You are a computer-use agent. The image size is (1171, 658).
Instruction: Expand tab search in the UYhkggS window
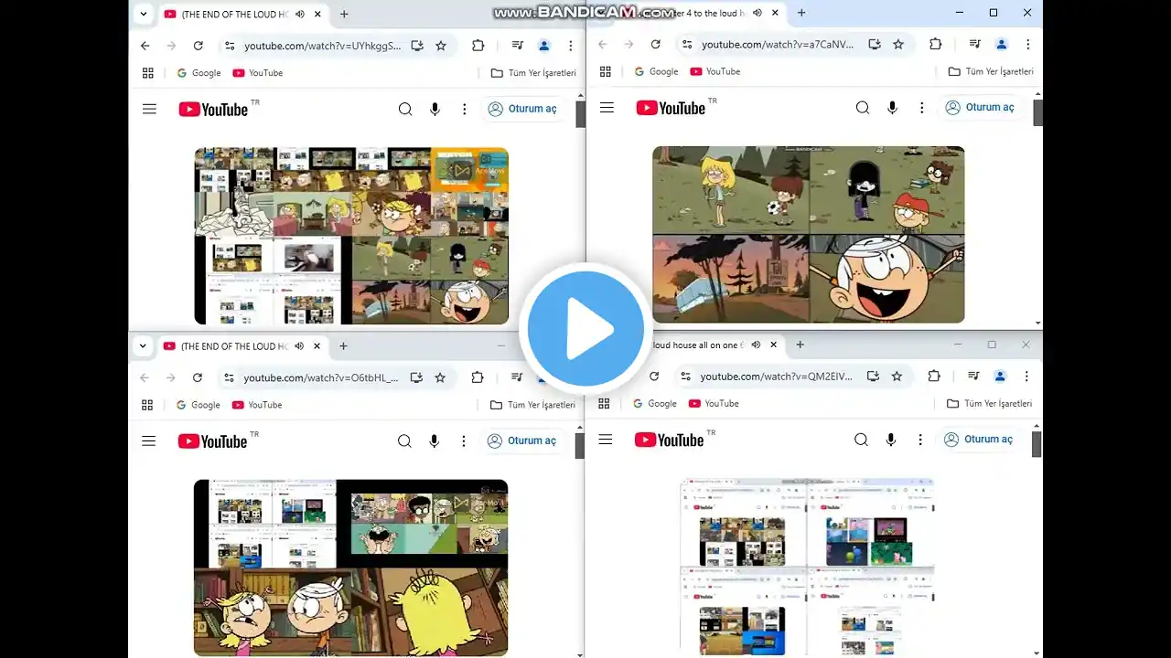[x=144, y=14]
